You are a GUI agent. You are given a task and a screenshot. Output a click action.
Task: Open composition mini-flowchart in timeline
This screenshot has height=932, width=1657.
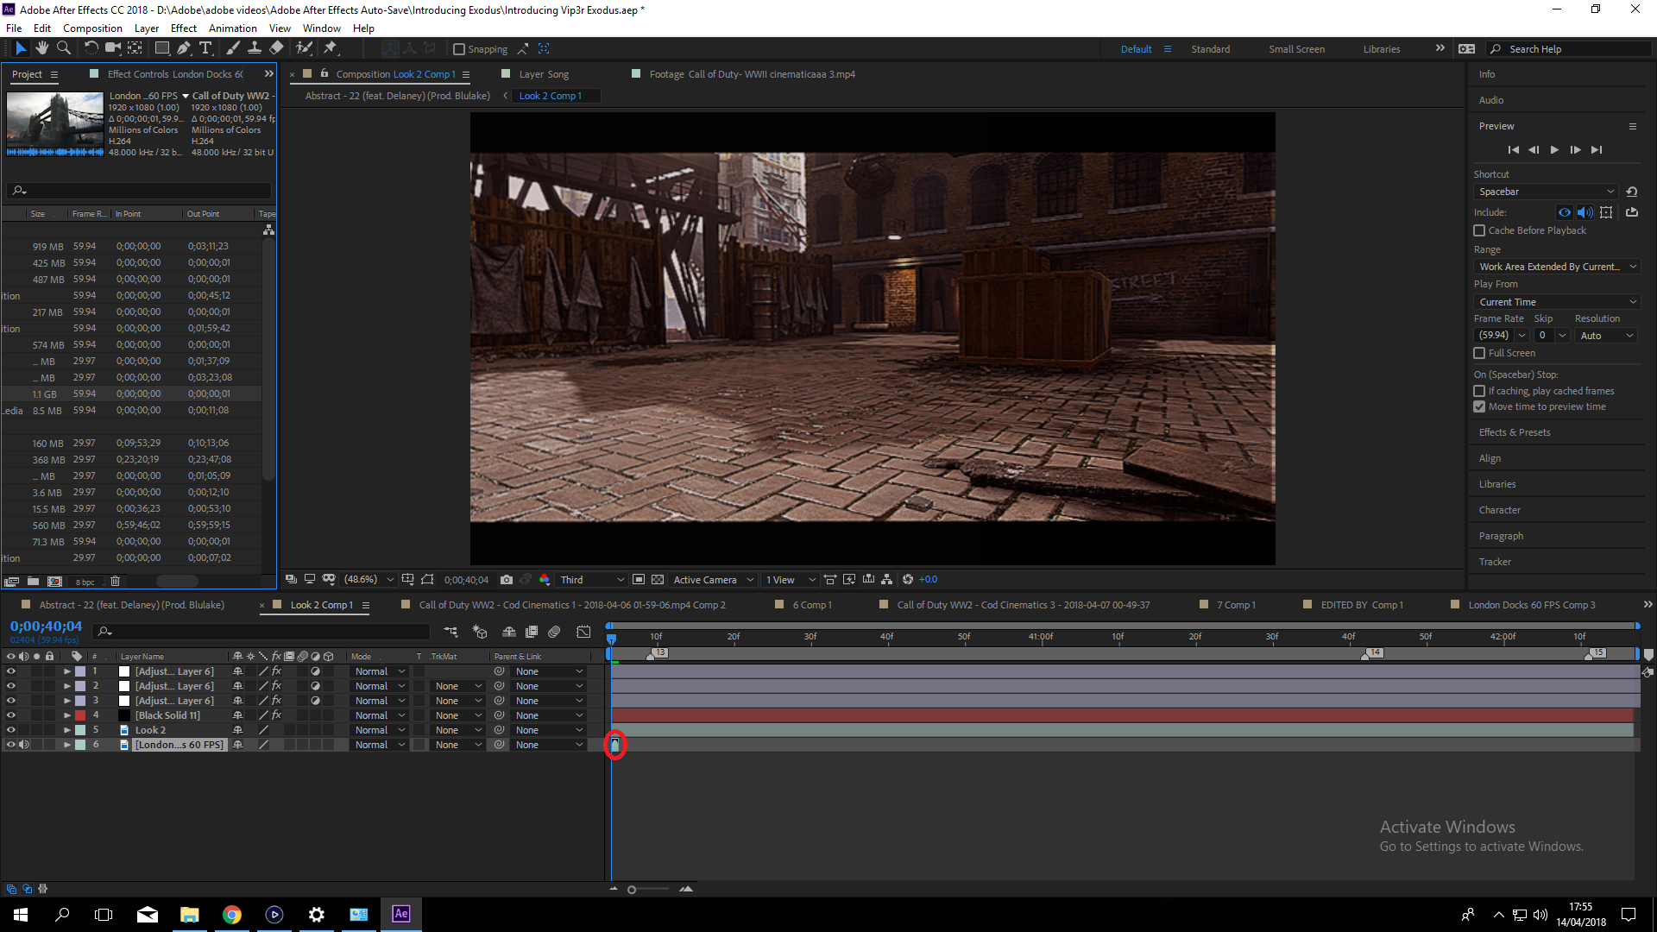(x=450, y=632)
